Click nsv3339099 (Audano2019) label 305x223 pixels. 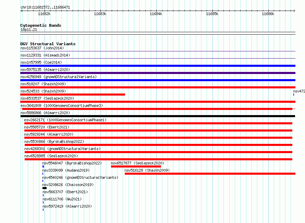66,170
